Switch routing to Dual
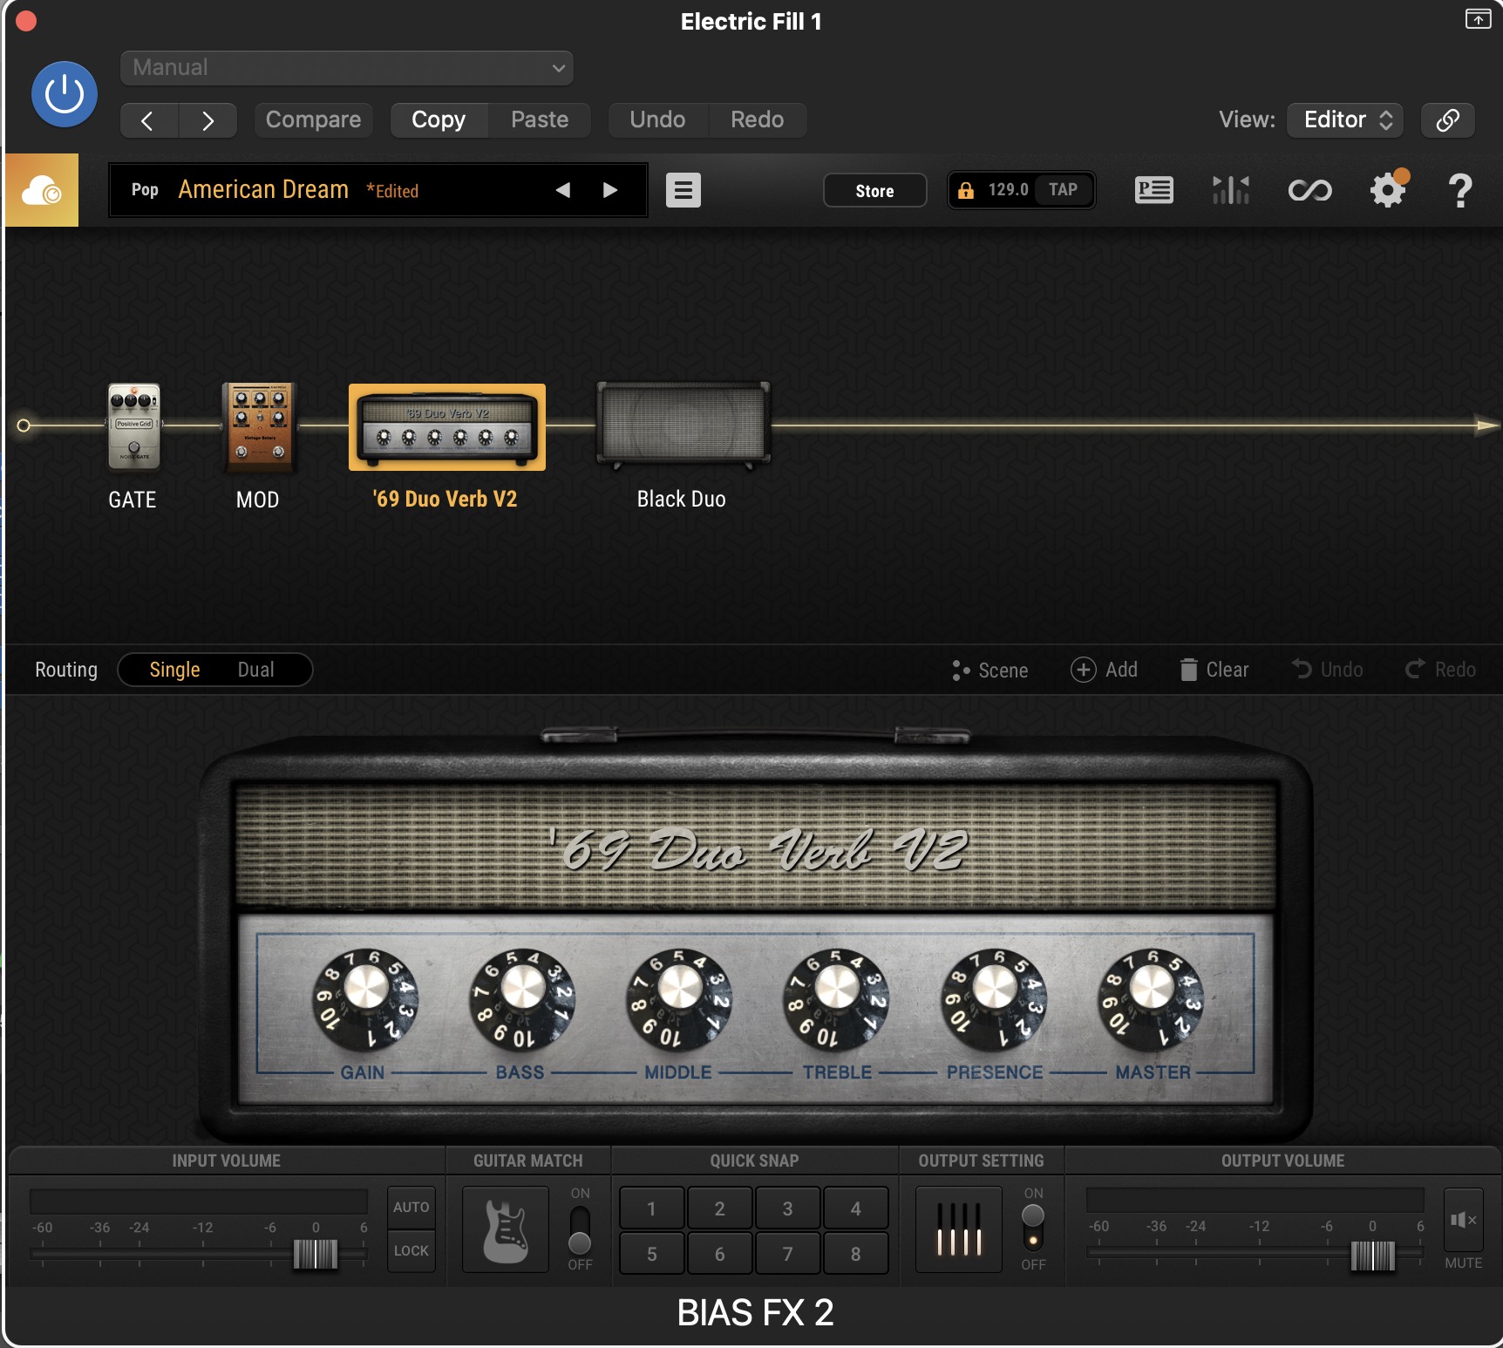 tap(256, 670)
